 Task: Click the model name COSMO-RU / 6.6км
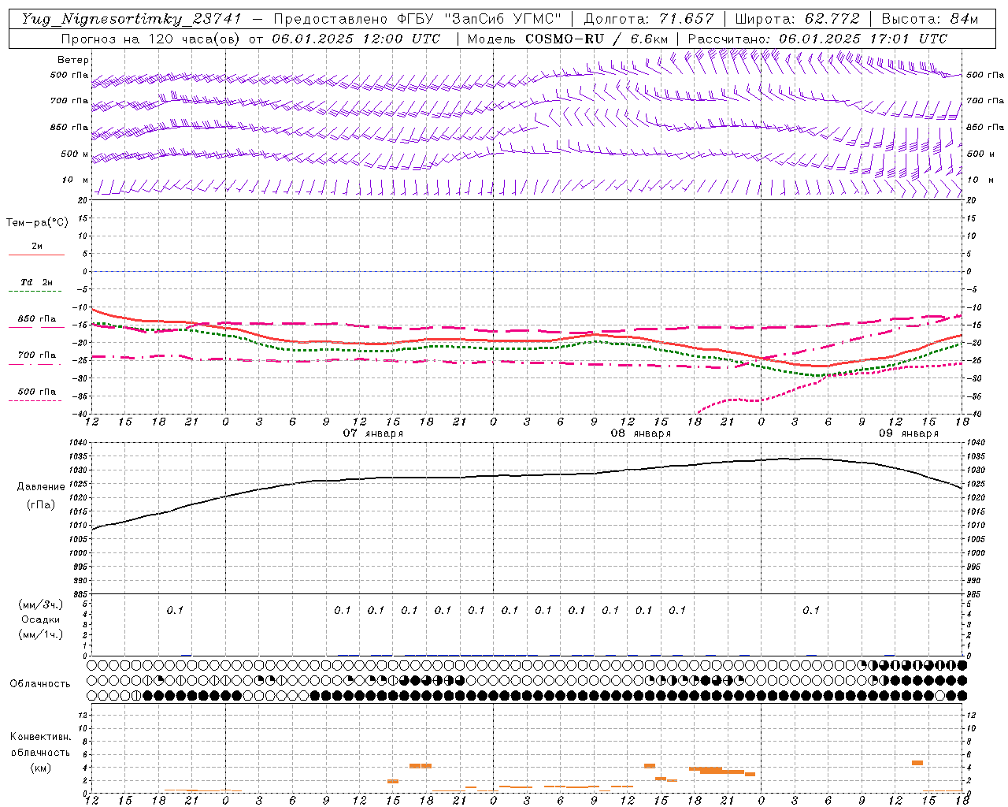(x=597, y=39)
